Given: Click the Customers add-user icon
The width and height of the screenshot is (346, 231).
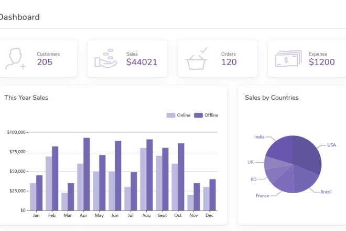Looking at the screenshot, I should point(15,59).
